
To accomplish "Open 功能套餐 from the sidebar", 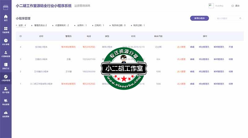I will point(6,29).
